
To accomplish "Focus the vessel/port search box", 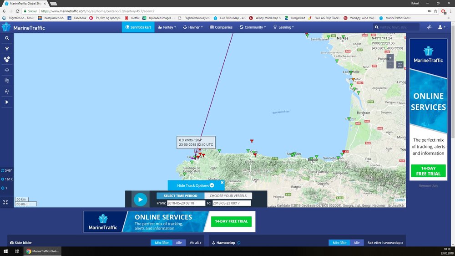I will pyautogui.click(x=396, y=27).
